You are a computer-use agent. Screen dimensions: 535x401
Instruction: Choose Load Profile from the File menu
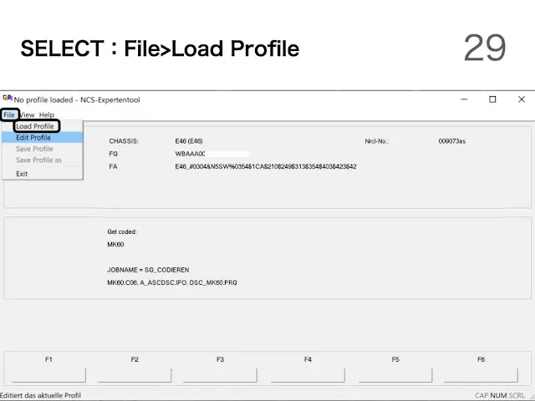[35, 126]
